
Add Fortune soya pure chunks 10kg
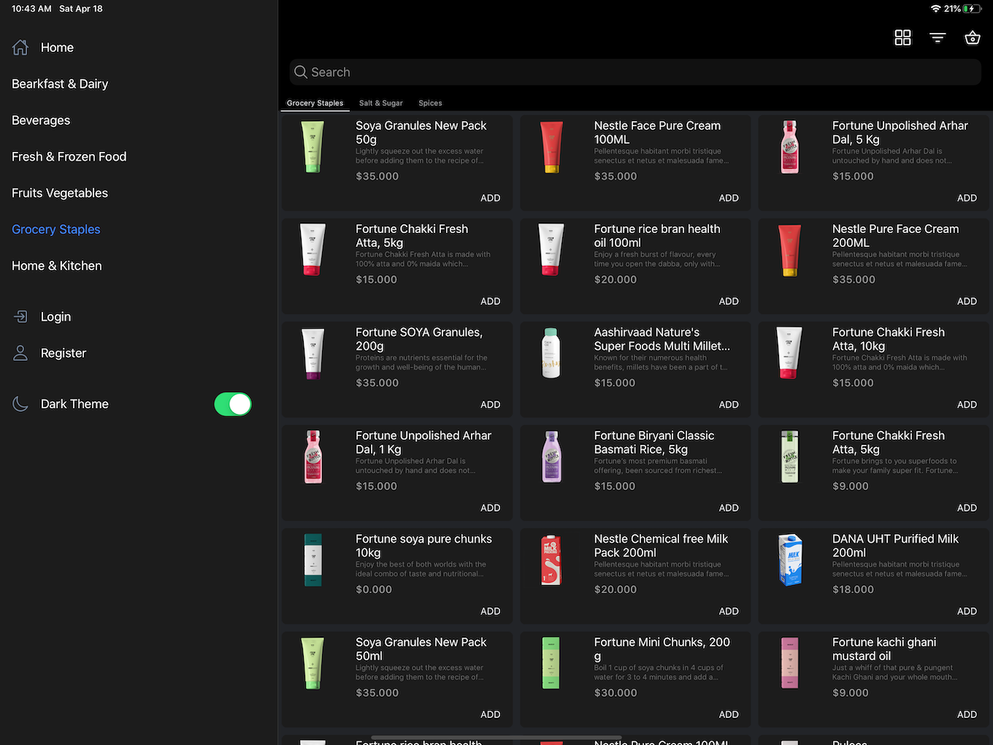coord(490,611)
